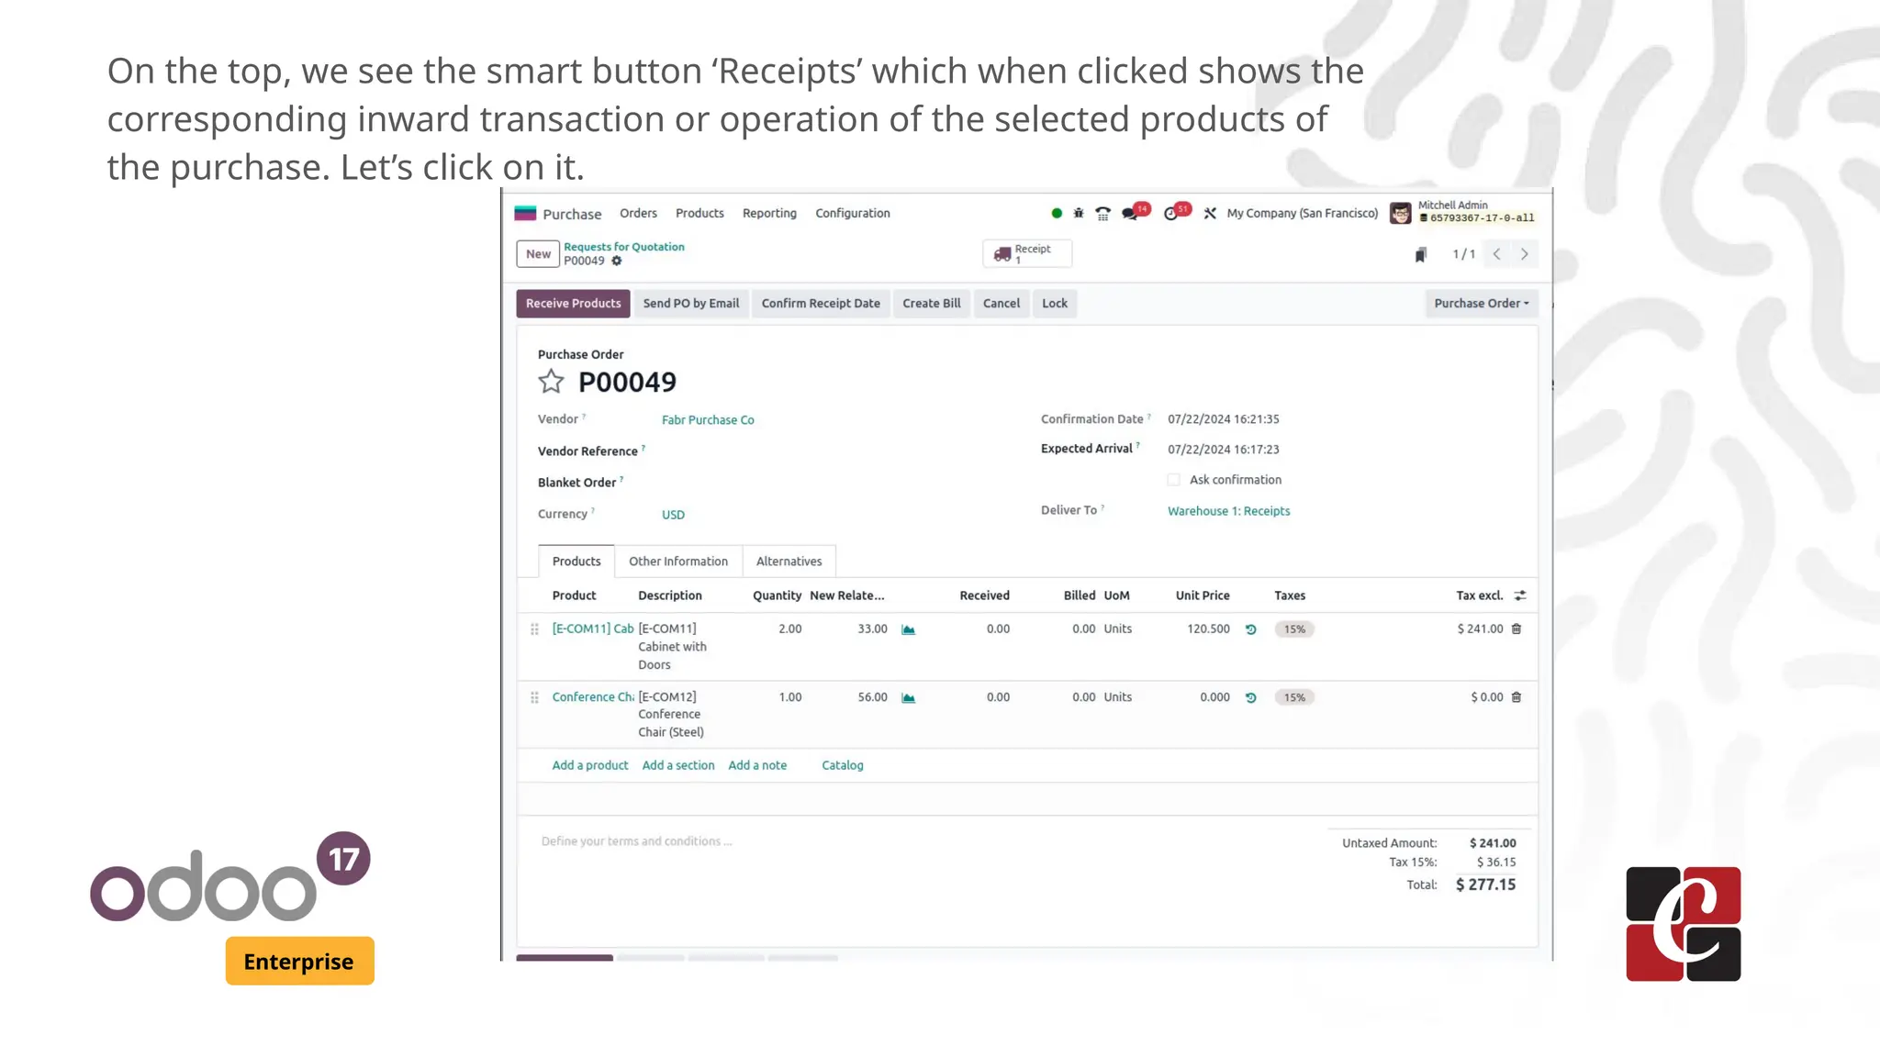
Task: Mark P00049 as favorite with the star
Action: (551, 381)
